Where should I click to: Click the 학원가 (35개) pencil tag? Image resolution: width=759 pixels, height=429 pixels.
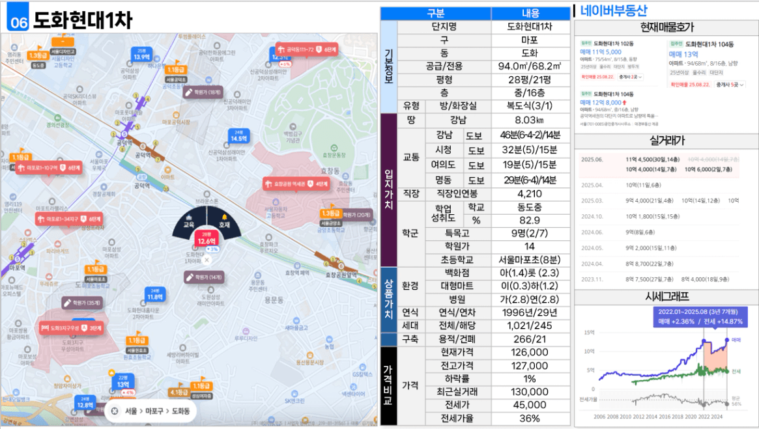(x=81, y=303)
